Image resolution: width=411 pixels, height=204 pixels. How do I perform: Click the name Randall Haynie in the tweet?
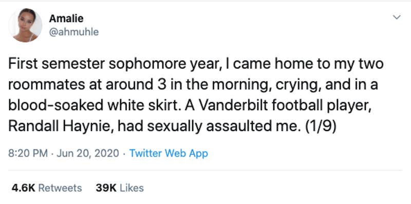(x=62, y=127)
